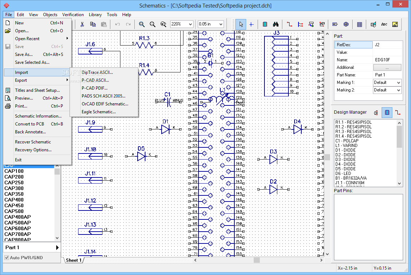Click Exit in the File menu
411x275 pixels.
(38, 160)
